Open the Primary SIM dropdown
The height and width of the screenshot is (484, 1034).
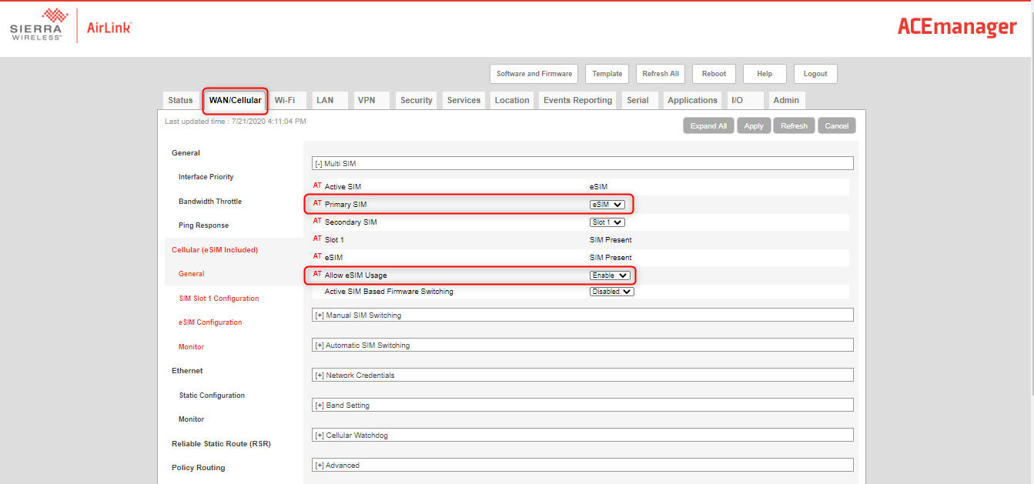607,205
